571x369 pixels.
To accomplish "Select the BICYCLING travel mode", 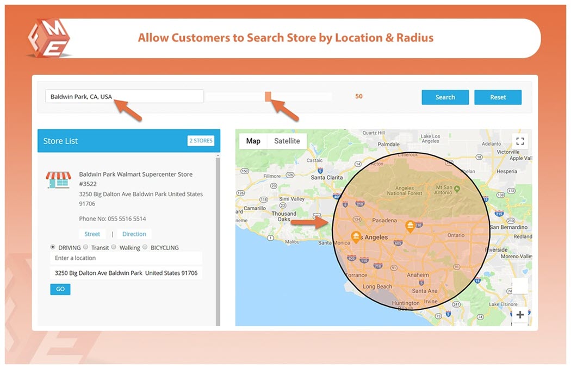I will point(146,247).
